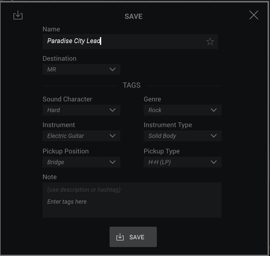Click the chevron beside Rock
Image resolution: width=270 pixels, height=256 pixels.
pyautogui.click(x=214, y=110)
